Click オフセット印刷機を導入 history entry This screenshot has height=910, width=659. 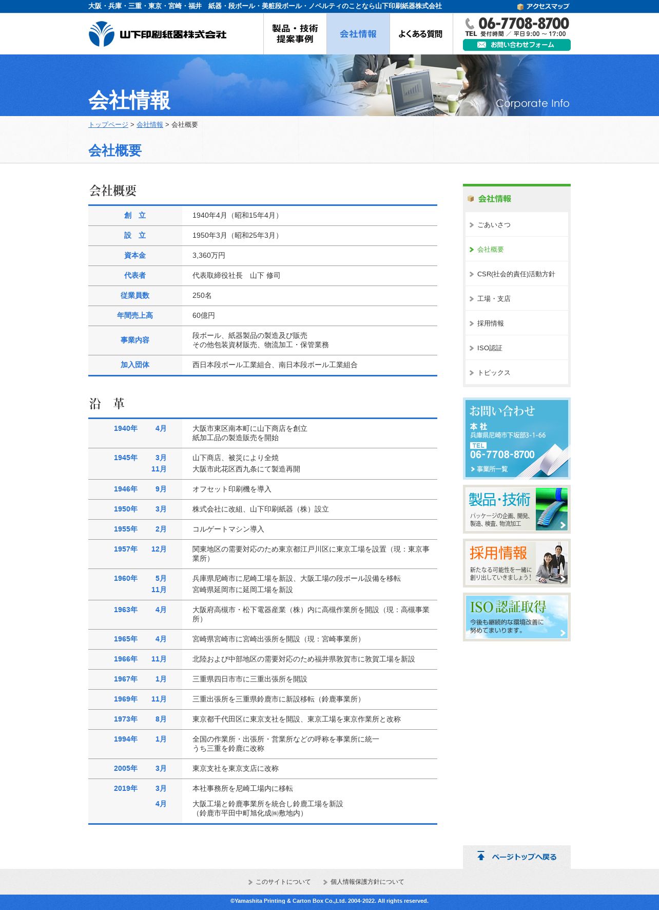pos(232,489)
